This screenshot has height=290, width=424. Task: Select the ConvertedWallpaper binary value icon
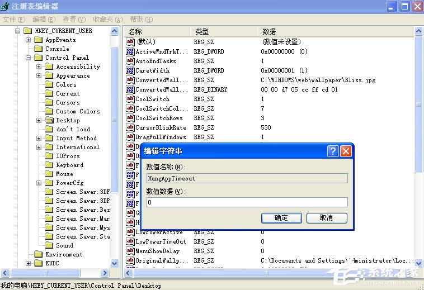pyautogui.click(x=130, y=89)
